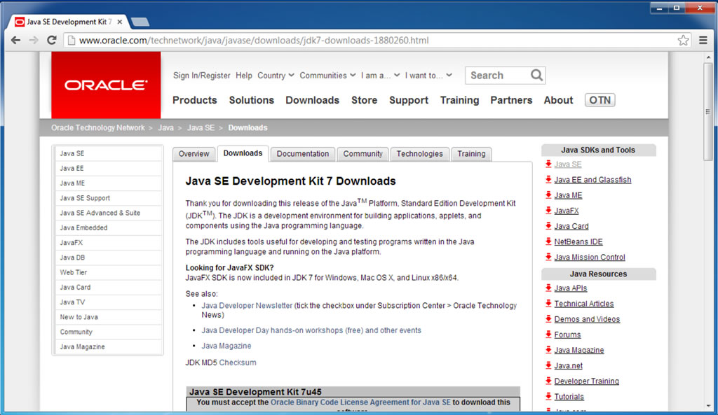
Task: Open the JDK MD5 Checksum link
Action: coord(238,363)
